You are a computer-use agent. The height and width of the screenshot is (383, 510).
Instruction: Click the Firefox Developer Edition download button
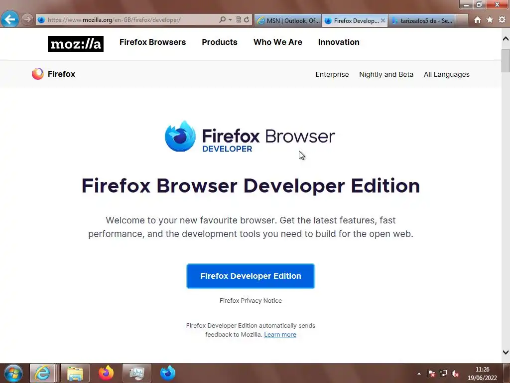[251, 276]
